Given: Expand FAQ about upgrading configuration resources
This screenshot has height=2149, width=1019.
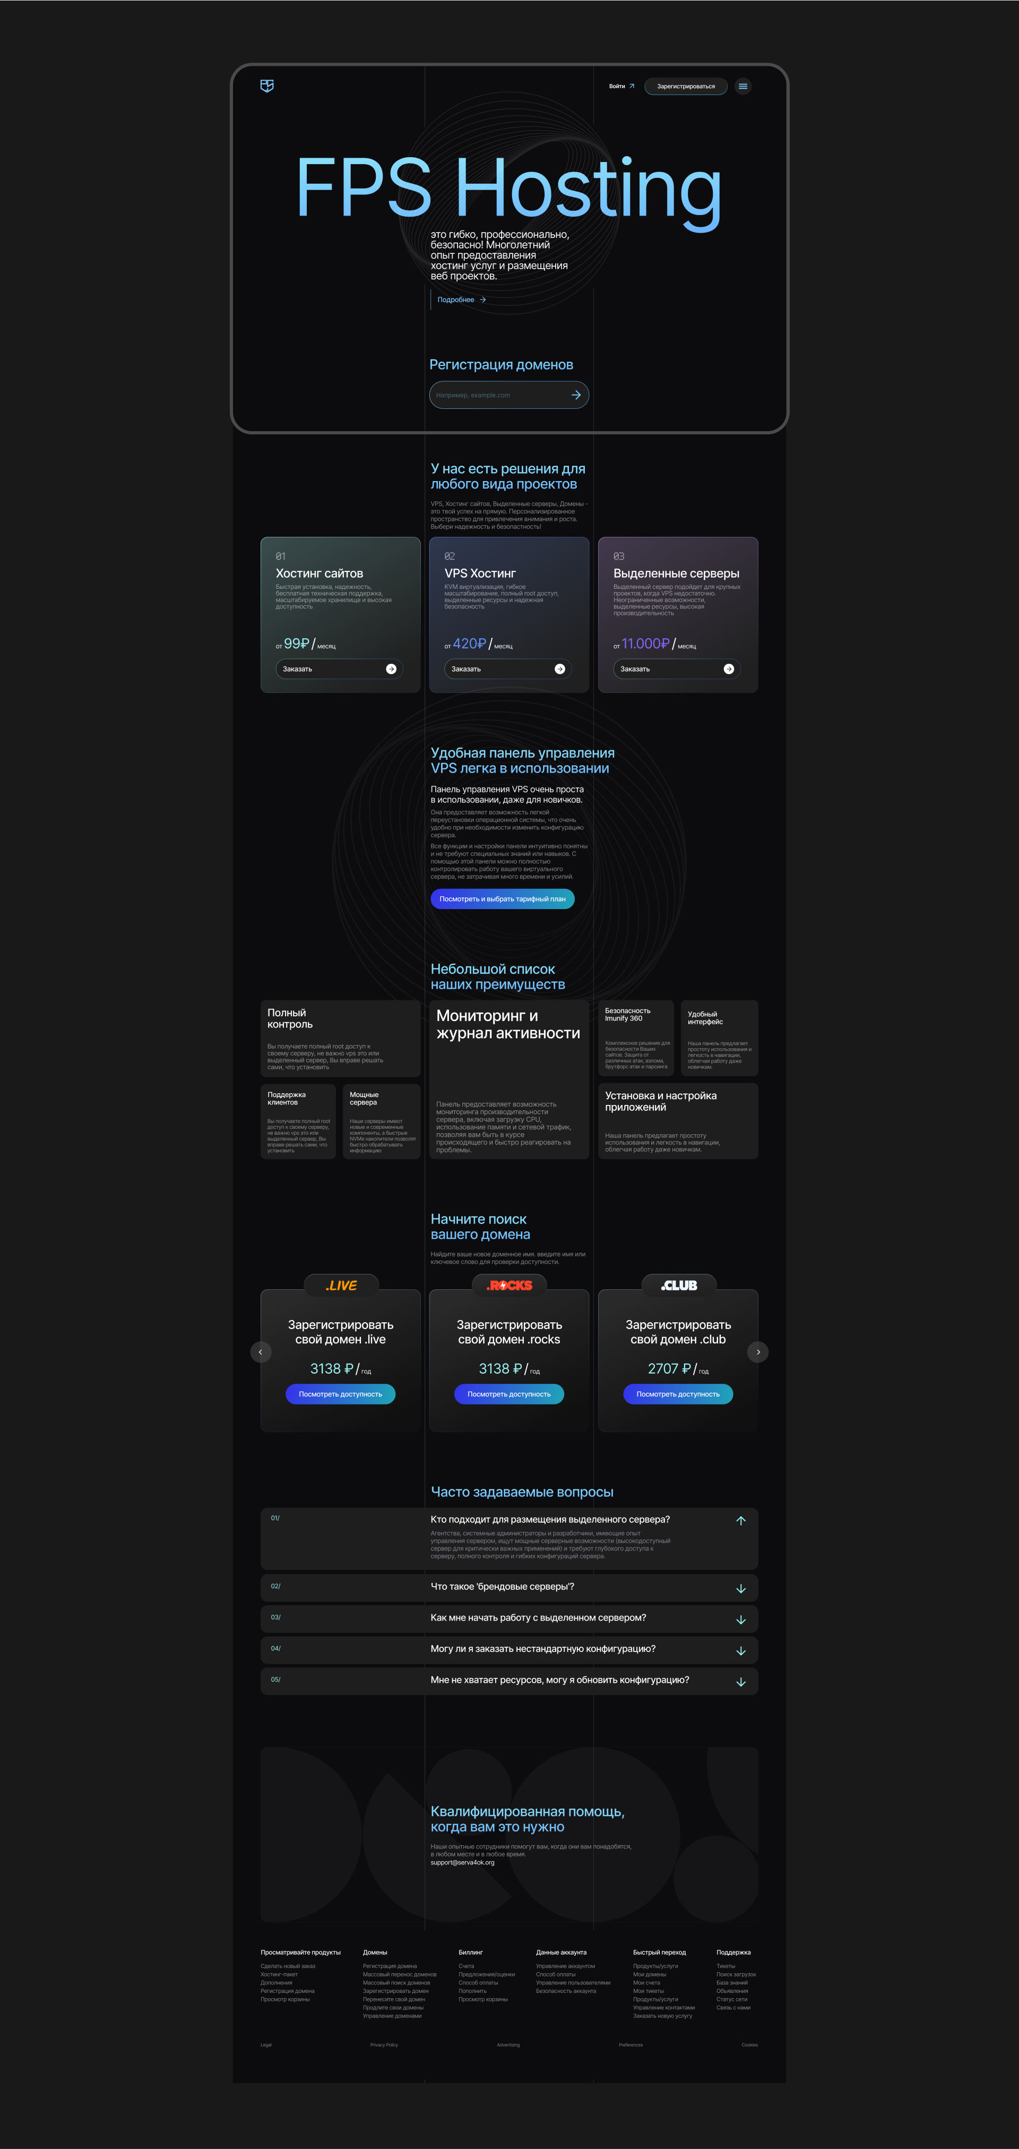Looking at the screenshot, I should point(740,1682).
